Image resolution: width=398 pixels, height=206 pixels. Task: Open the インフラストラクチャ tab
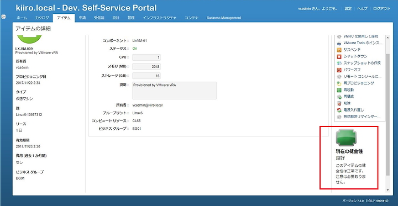[159, 18]
